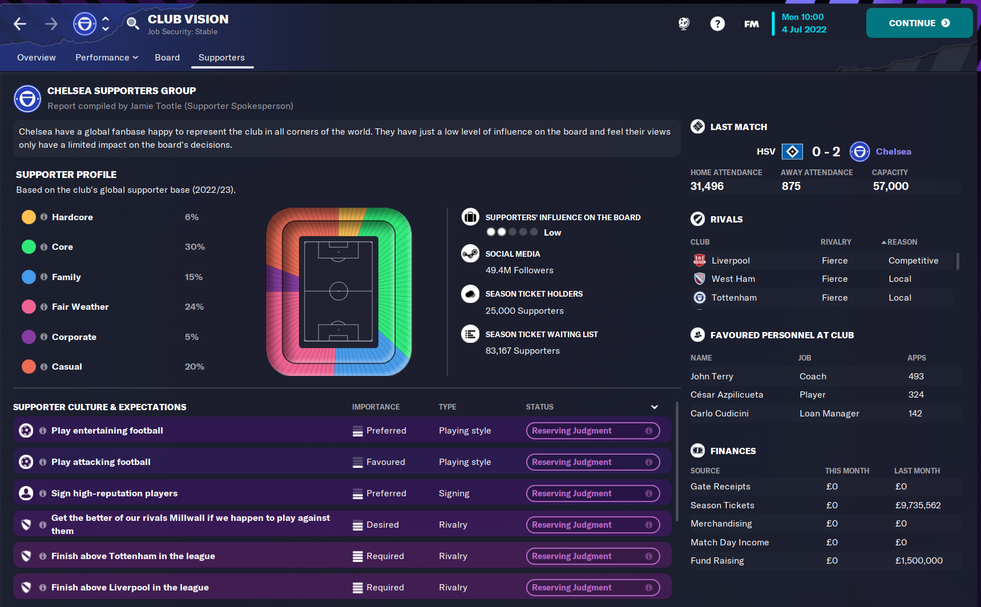Image resolution: width=981 pixels, height=607 pixels.
Task: Open the club switcher up-down arrows
Action: tap(106, 23)
